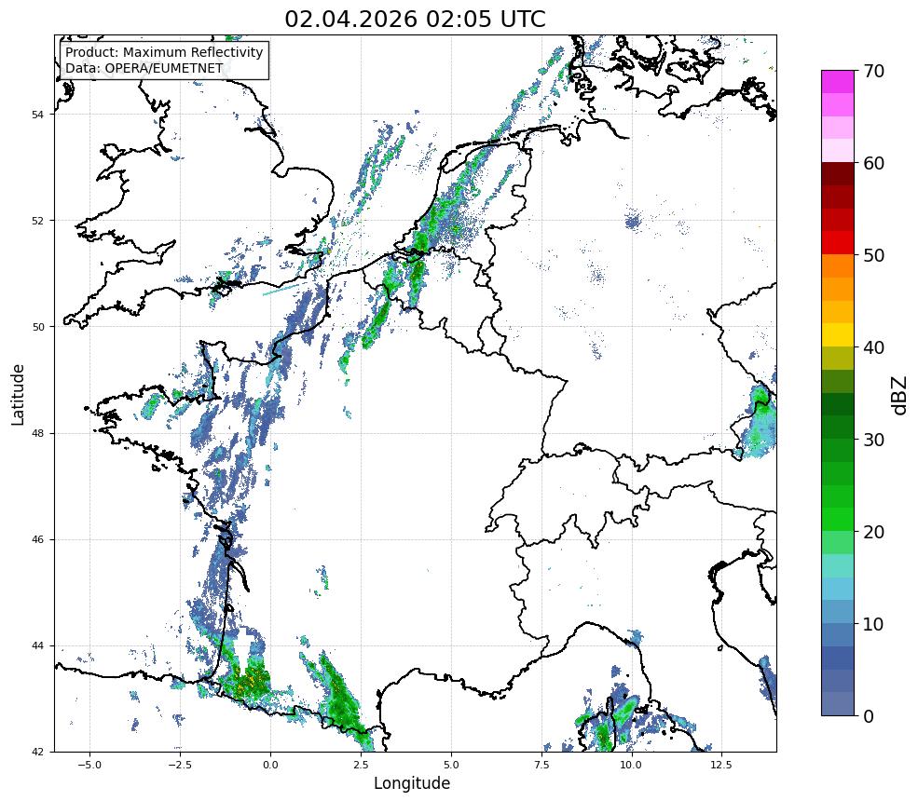This screenshot has width=918, height=801.
Task: Click colorbar tick label 0
Action: click(869, 716)
